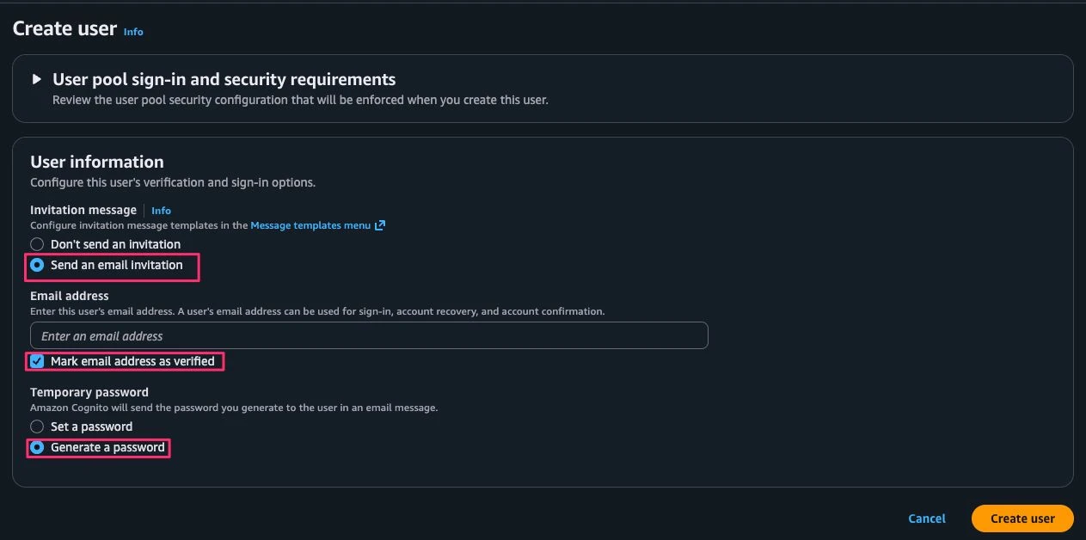This screenshot has width=1086, height=540.
Task: Click the 'Temporary password' section label
Action: click(x=89, y=392)
